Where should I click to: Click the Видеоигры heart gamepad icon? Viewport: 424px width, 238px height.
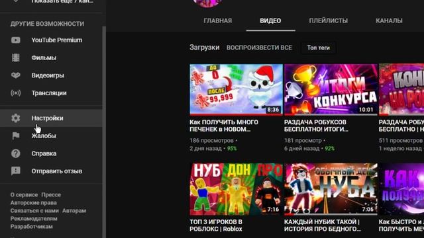(x=16, y=75)
